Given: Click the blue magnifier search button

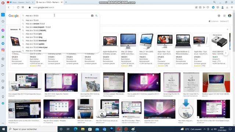Looking at the screenshot, I should pos(96,15).
